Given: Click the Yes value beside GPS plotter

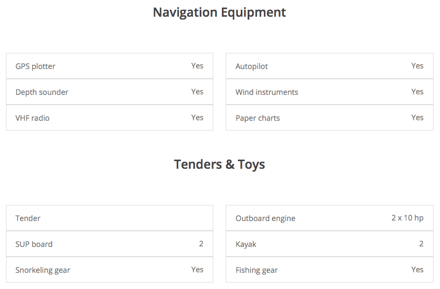Looking at the screenshot, I should point(197,66).
